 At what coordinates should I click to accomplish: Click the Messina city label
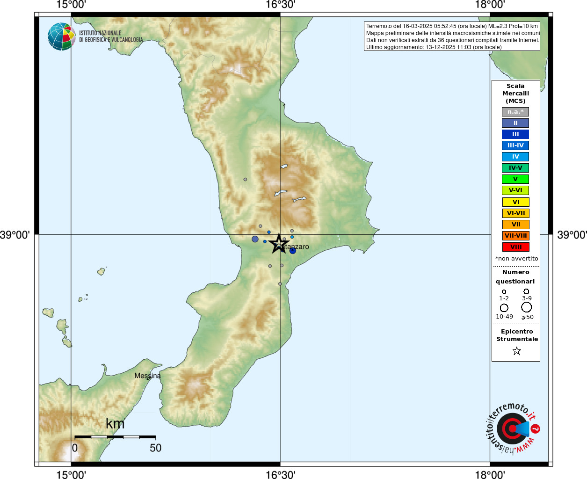point(147,376)
